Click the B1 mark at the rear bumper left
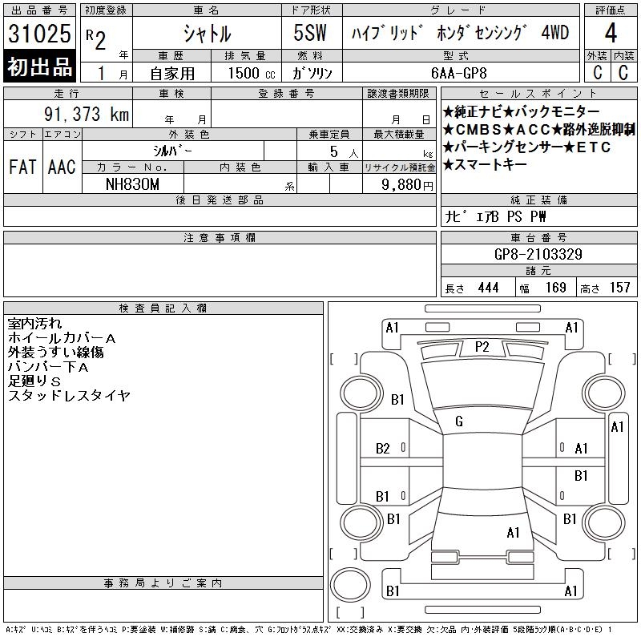 pyautogui.click(x=393, y=591)
